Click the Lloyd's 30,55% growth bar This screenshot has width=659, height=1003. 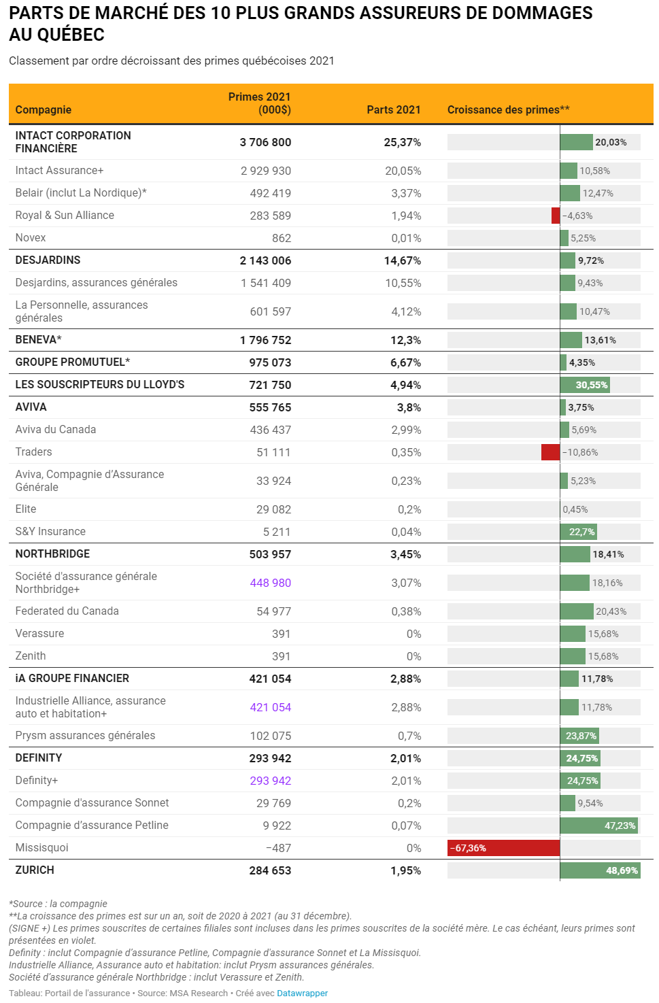tap(585, 385)
